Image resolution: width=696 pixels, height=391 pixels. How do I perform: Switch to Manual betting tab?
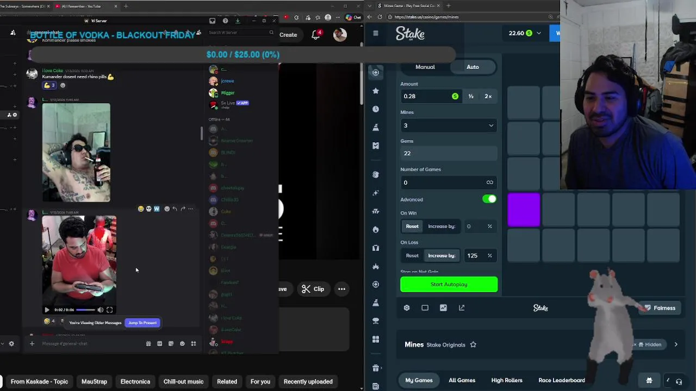coord(425,67)
